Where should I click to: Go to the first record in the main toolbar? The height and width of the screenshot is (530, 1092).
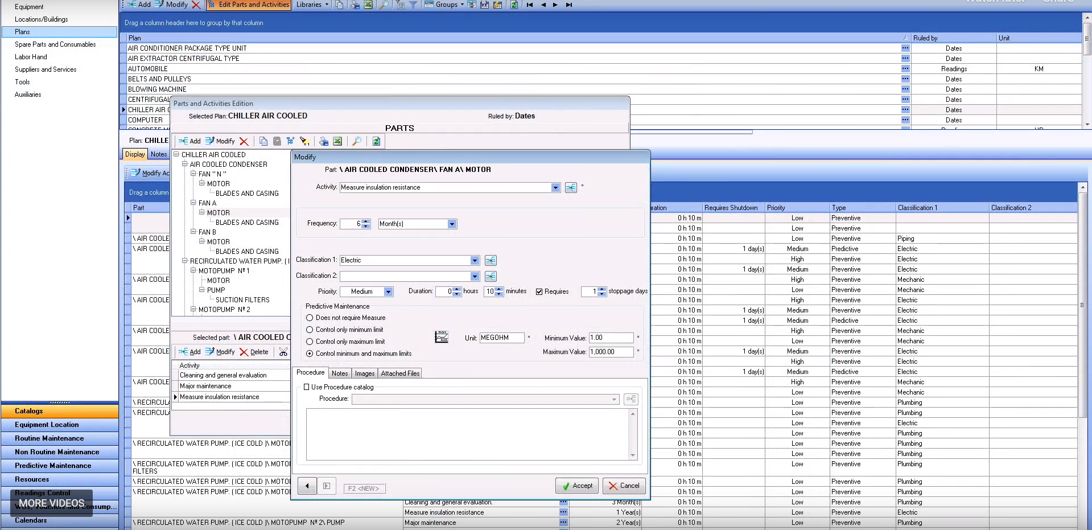530,5
